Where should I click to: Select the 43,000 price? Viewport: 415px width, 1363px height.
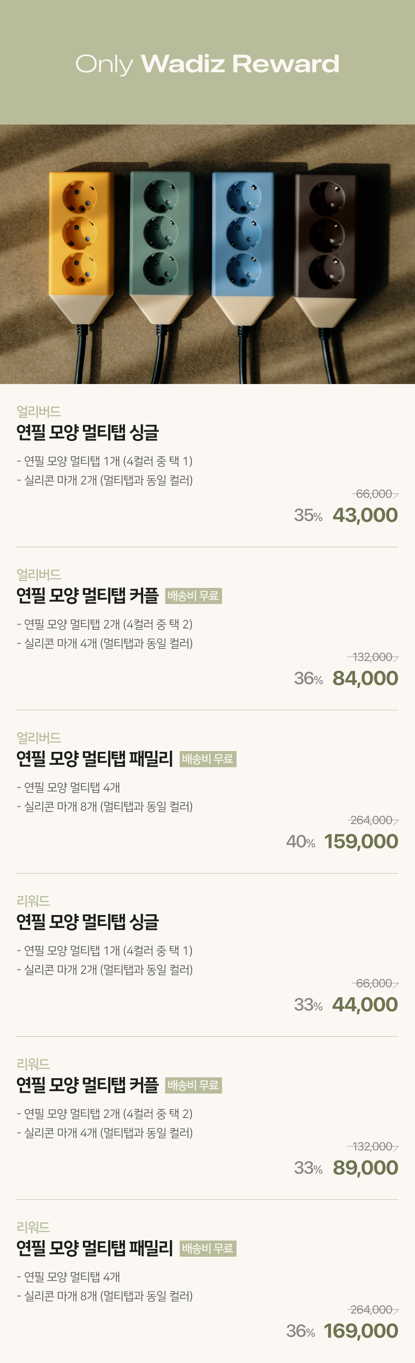pos(365,515)
